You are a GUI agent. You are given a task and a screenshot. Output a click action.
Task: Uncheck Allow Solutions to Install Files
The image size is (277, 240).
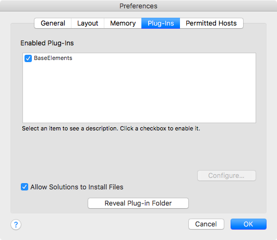tap(25, 187)
